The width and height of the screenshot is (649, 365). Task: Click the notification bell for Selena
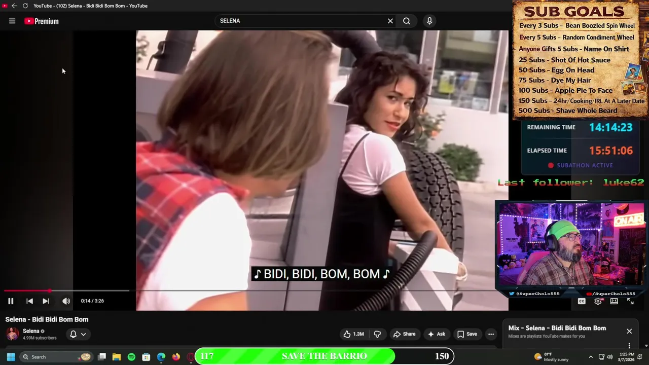tap(73, 334)
